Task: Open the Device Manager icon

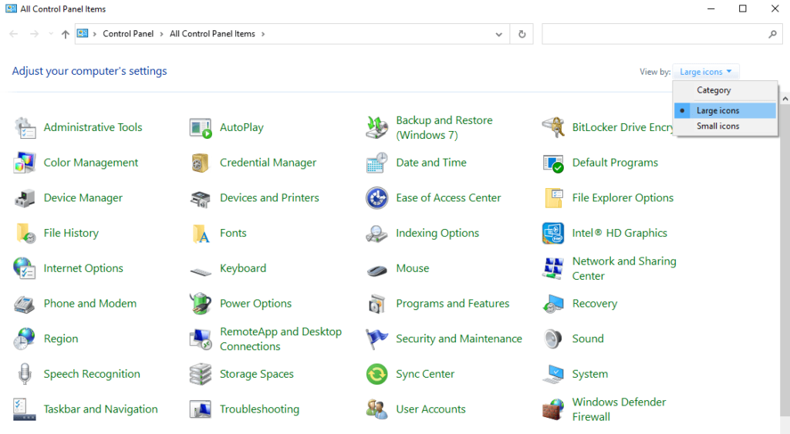Action: (x=25, y=198)
